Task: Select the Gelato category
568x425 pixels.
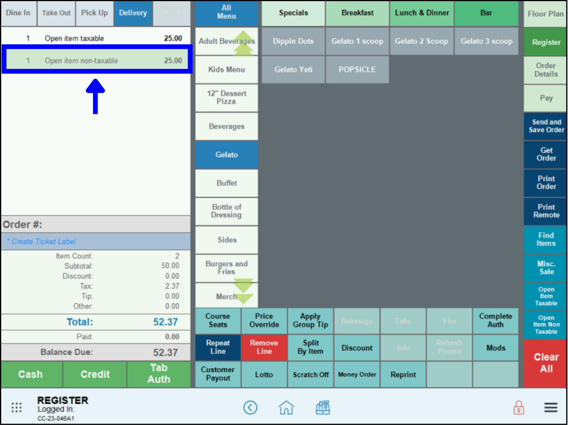Action: click(x=226, y=155)
